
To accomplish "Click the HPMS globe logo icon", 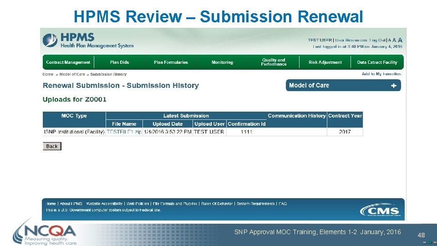I will pyautogui.click(x=50, y=40).
